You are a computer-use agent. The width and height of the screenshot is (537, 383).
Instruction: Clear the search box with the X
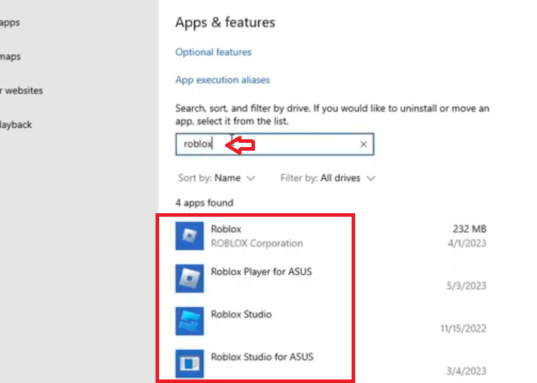click(364, 144)
